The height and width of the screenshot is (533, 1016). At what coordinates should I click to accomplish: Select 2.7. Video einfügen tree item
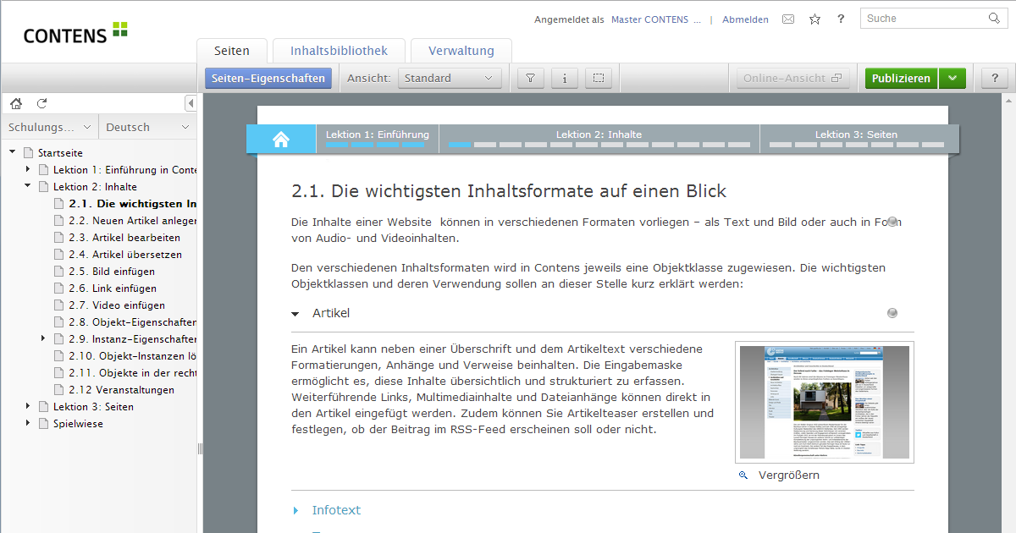[x=117, y=305]
